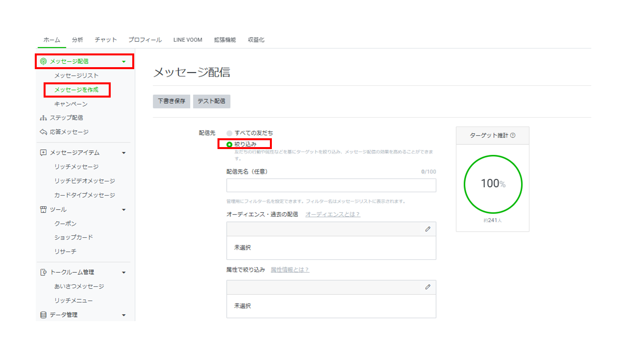The width and height of the screenshot is (627, 353).
Task: Click the message broadcast antenna icon
Action: coord(43,61)
